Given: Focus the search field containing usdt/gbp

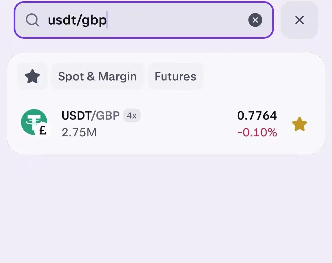Looking at the screenshot, I should click(x=144, y=20).
